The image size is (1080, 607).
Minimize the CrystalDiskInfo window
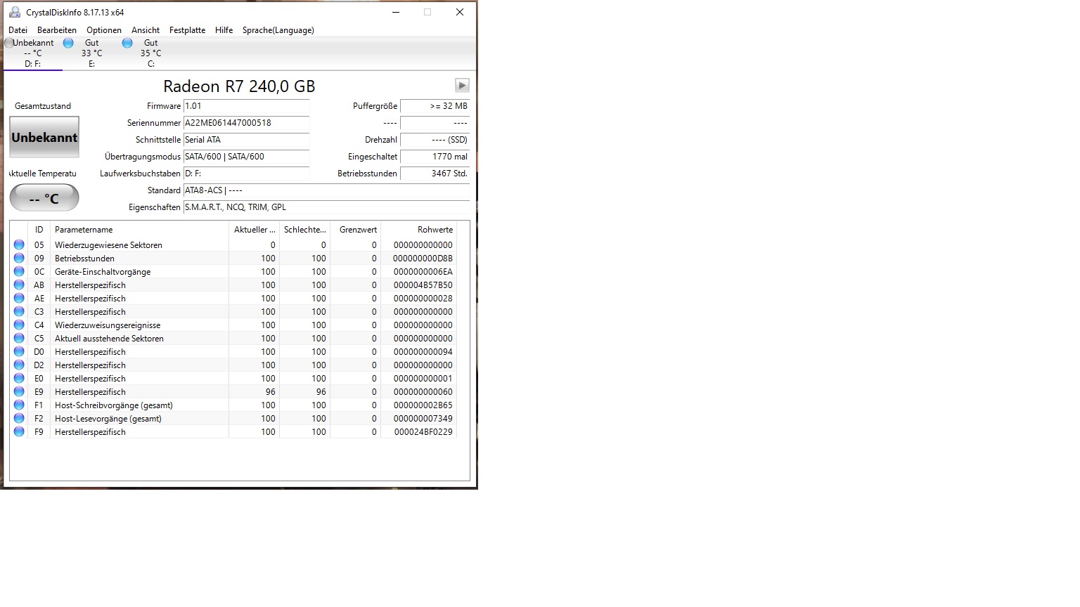pyautogui.click(x=397, y=12)
